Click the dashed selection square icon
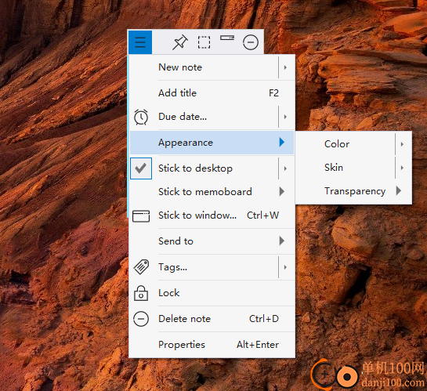This screenshot has height=391, width=427. (x=204, y=42)
